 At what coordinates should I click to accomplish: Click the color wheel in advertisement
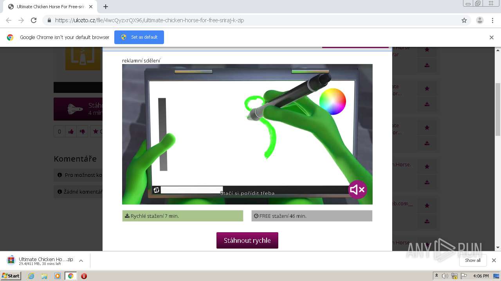pyautogui.click(x=333, y=101)
